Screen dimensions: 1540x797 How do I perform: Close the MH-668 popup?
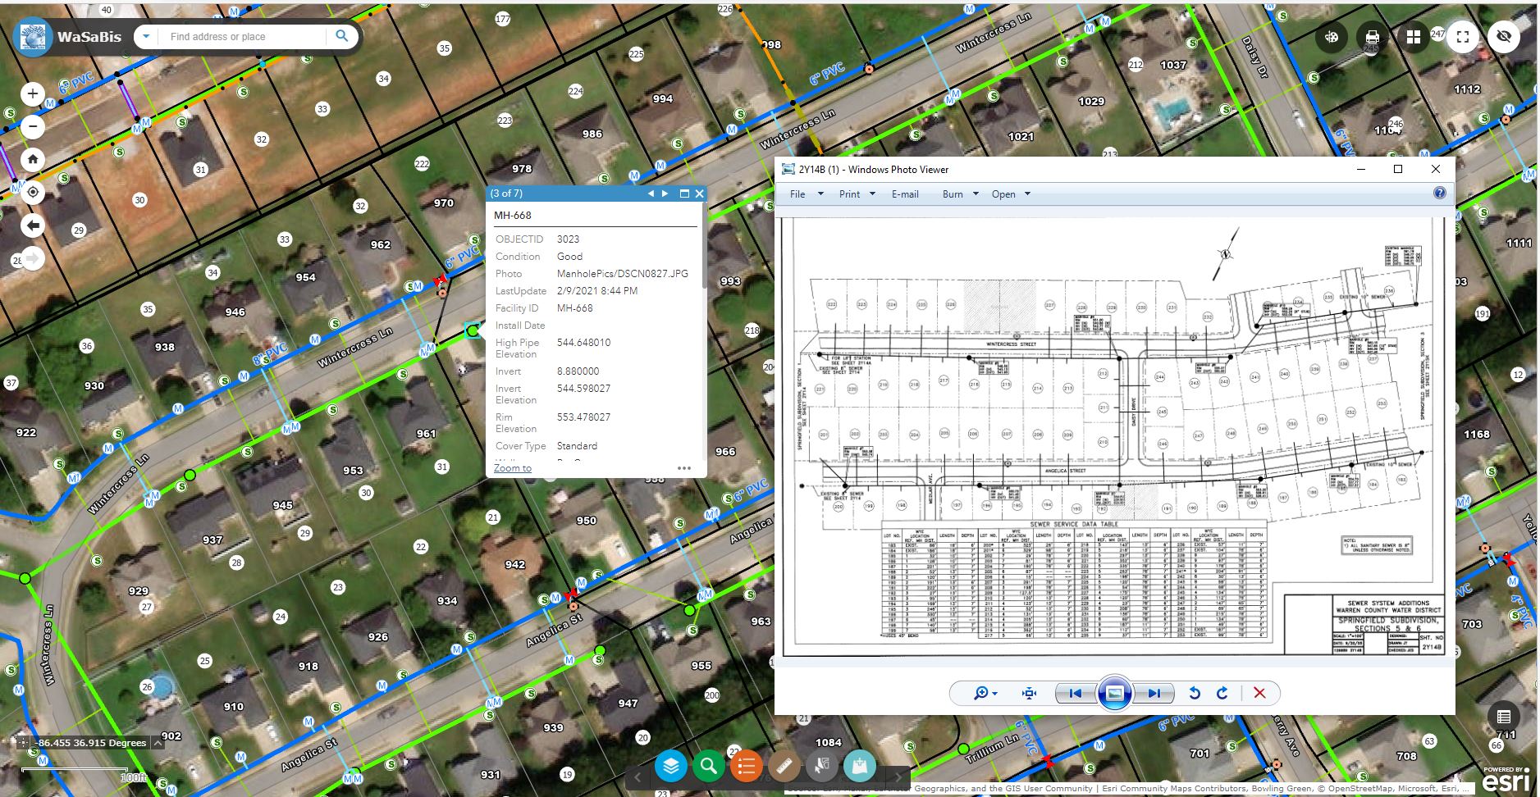tap(699, 194)
